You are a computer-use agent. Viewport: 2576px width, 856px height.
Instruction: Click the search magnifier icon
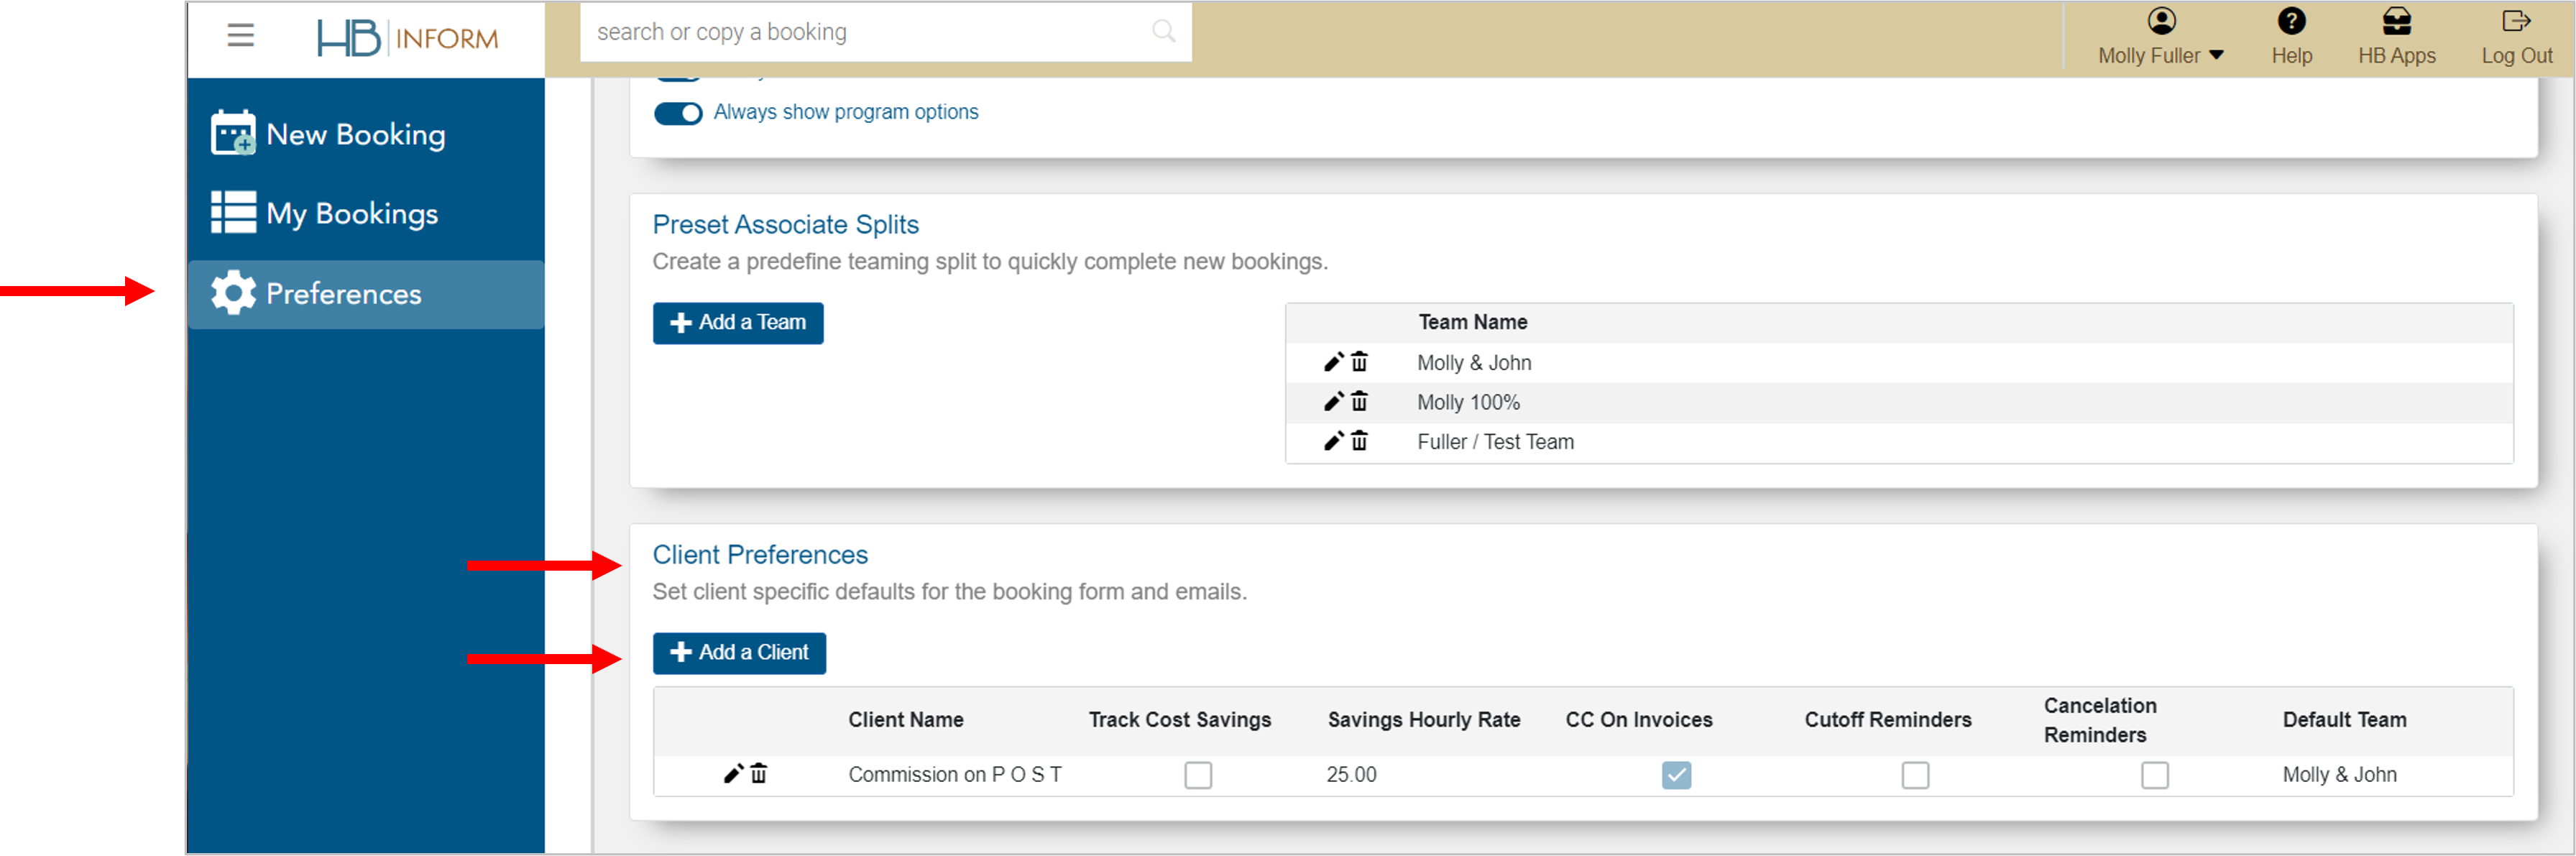(1163, 32)
